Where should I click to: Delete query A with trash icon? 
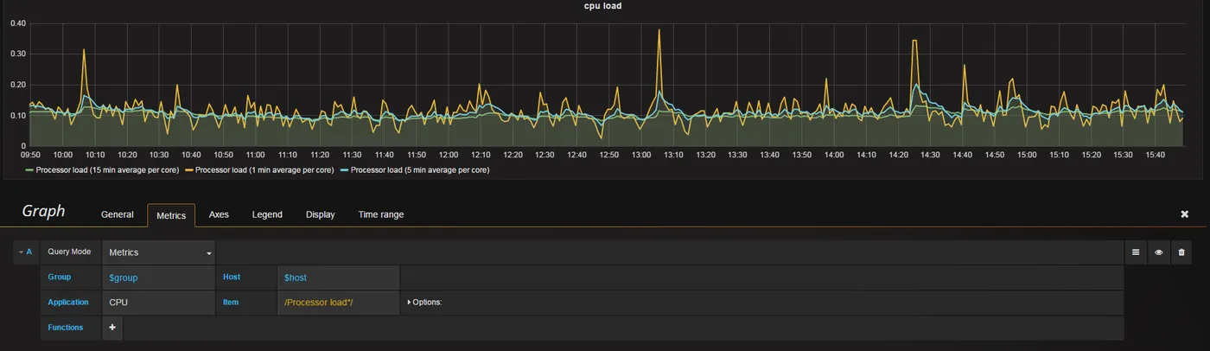tap(1181, 252)
